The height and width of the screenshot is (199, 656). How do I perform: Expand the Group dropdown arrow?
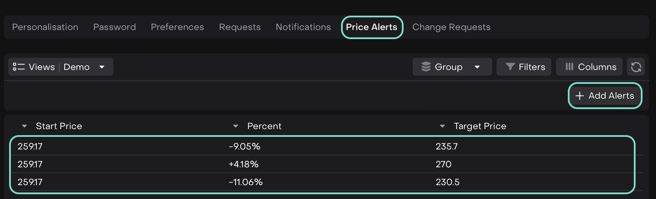point(477,67)
